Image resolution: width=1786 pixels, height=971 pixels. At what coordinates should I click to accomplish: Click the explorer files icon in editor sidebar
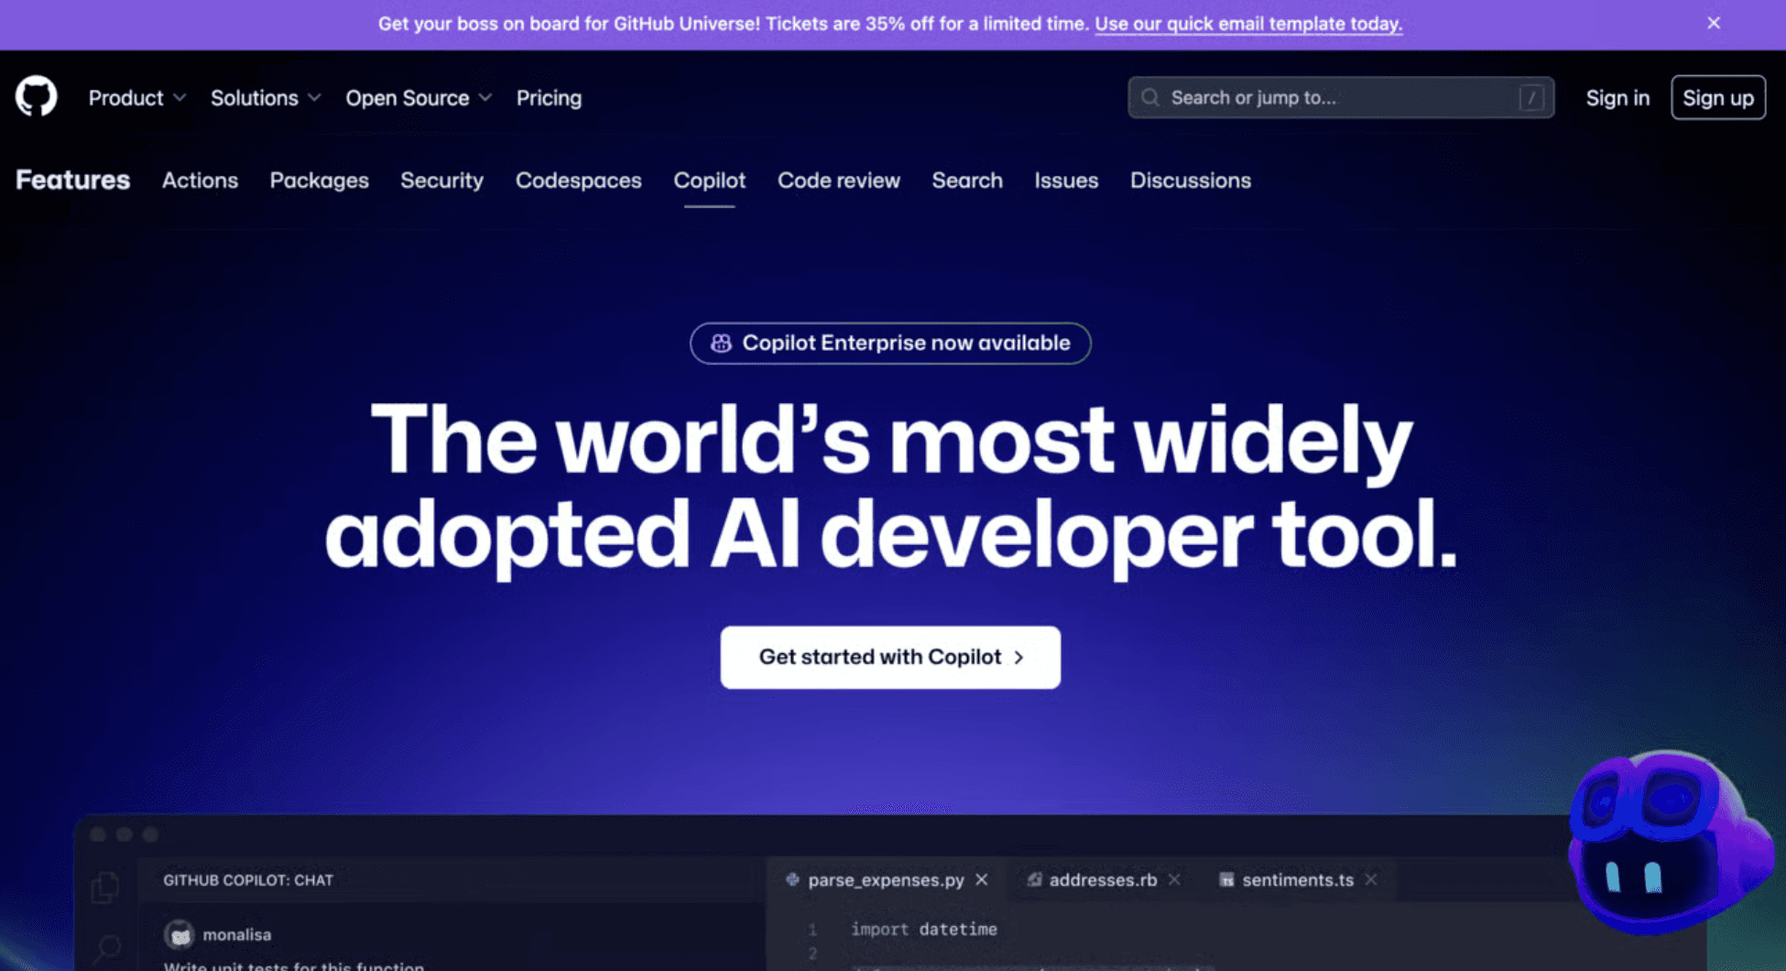tap(106, 887)
